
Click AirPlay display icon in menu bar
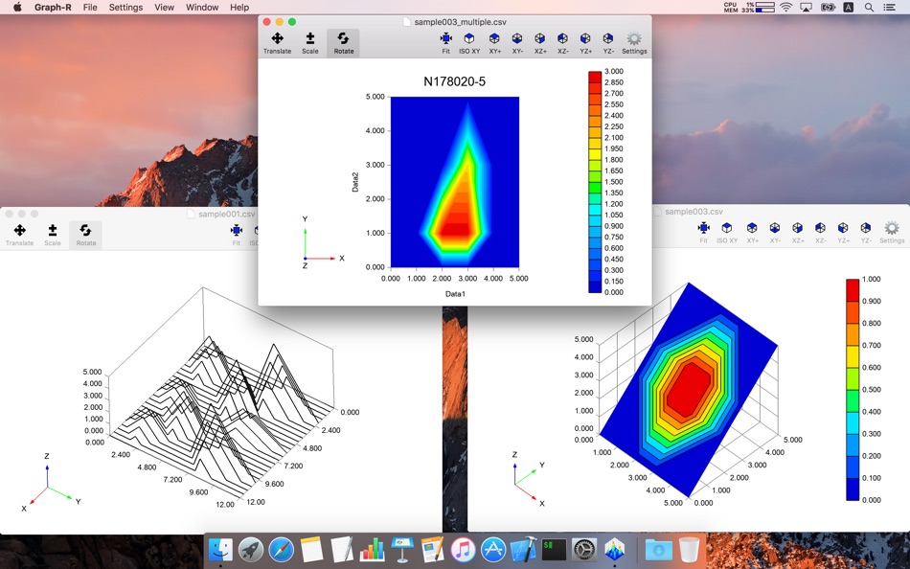click(807, 8)
